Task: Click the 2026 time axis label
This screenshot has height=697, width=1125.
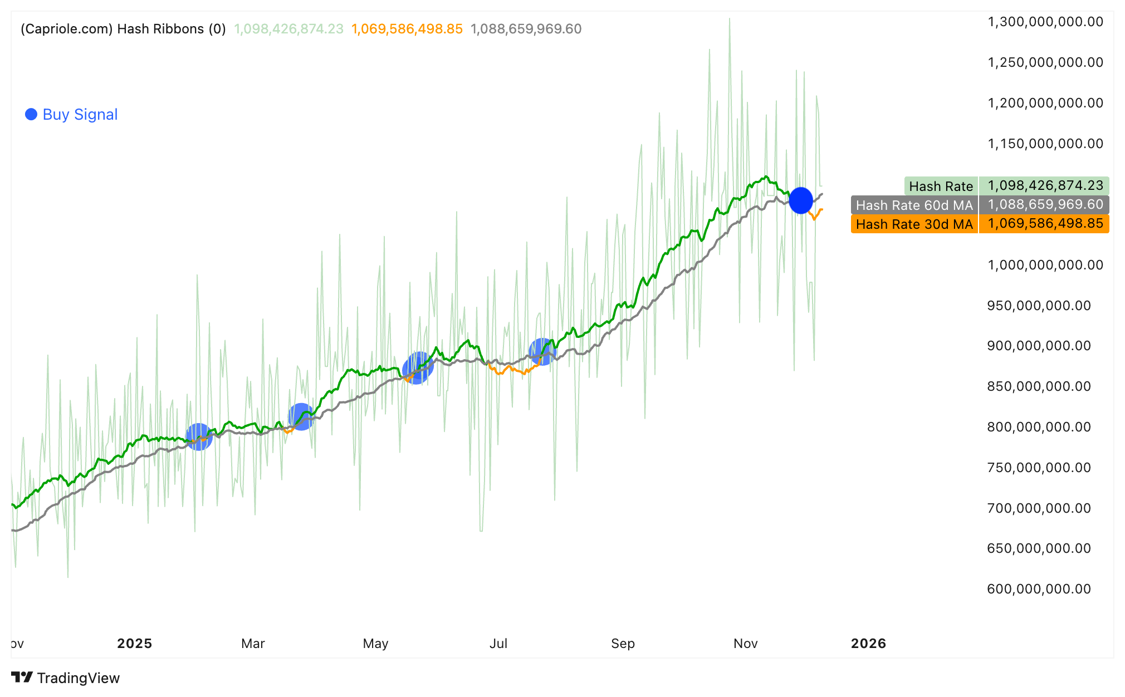Action: [x=868, y=644]
